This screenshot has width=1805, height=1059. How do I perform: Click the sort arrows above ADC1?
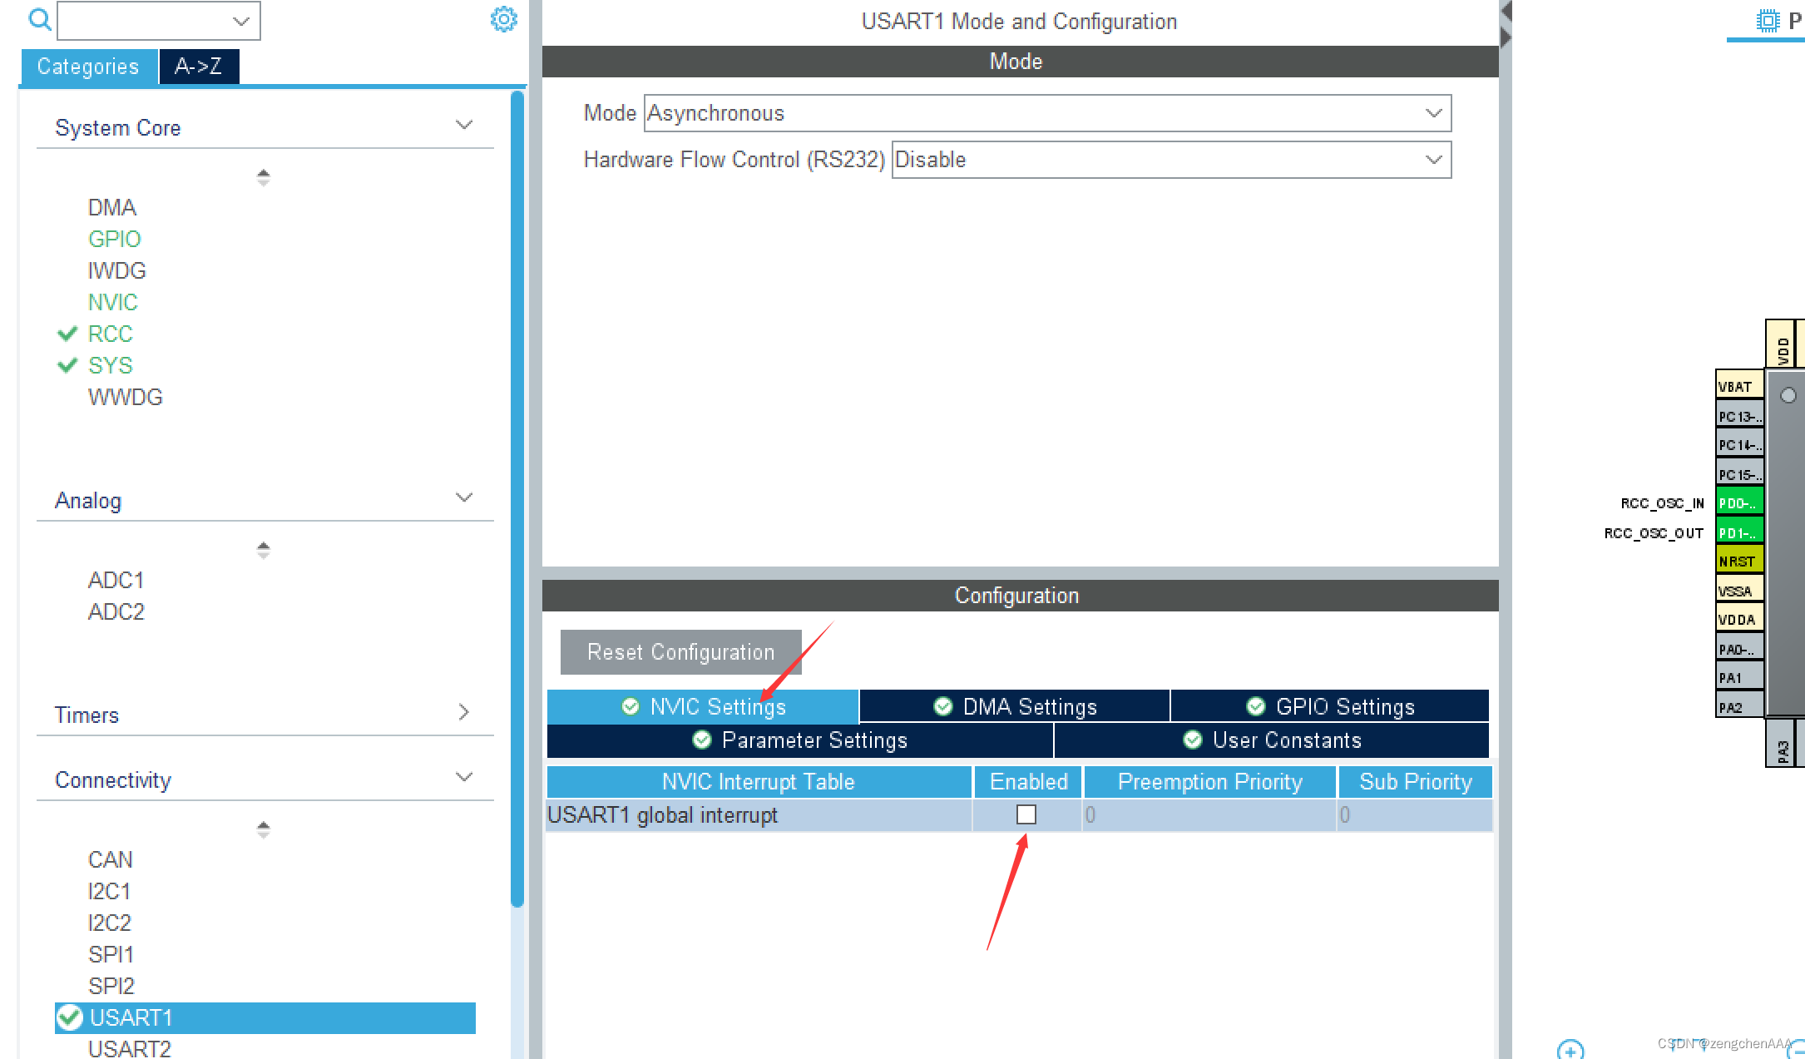[x=263, y=550]
